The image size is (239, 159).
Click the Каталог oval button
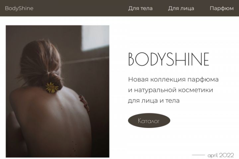pos(149,121)
